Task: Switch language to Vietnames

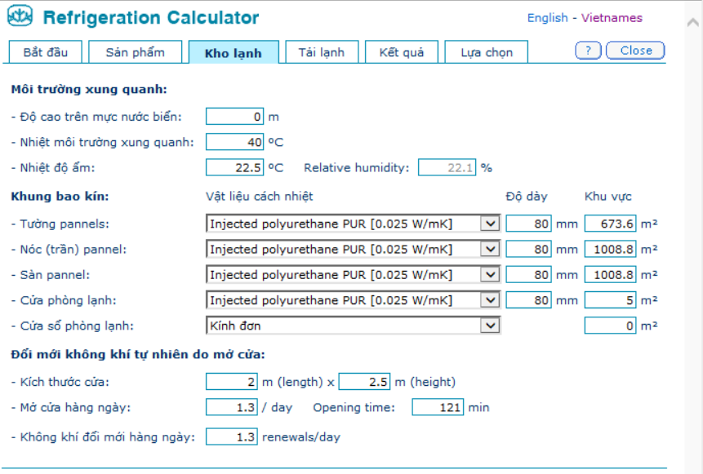Action: 612,18
